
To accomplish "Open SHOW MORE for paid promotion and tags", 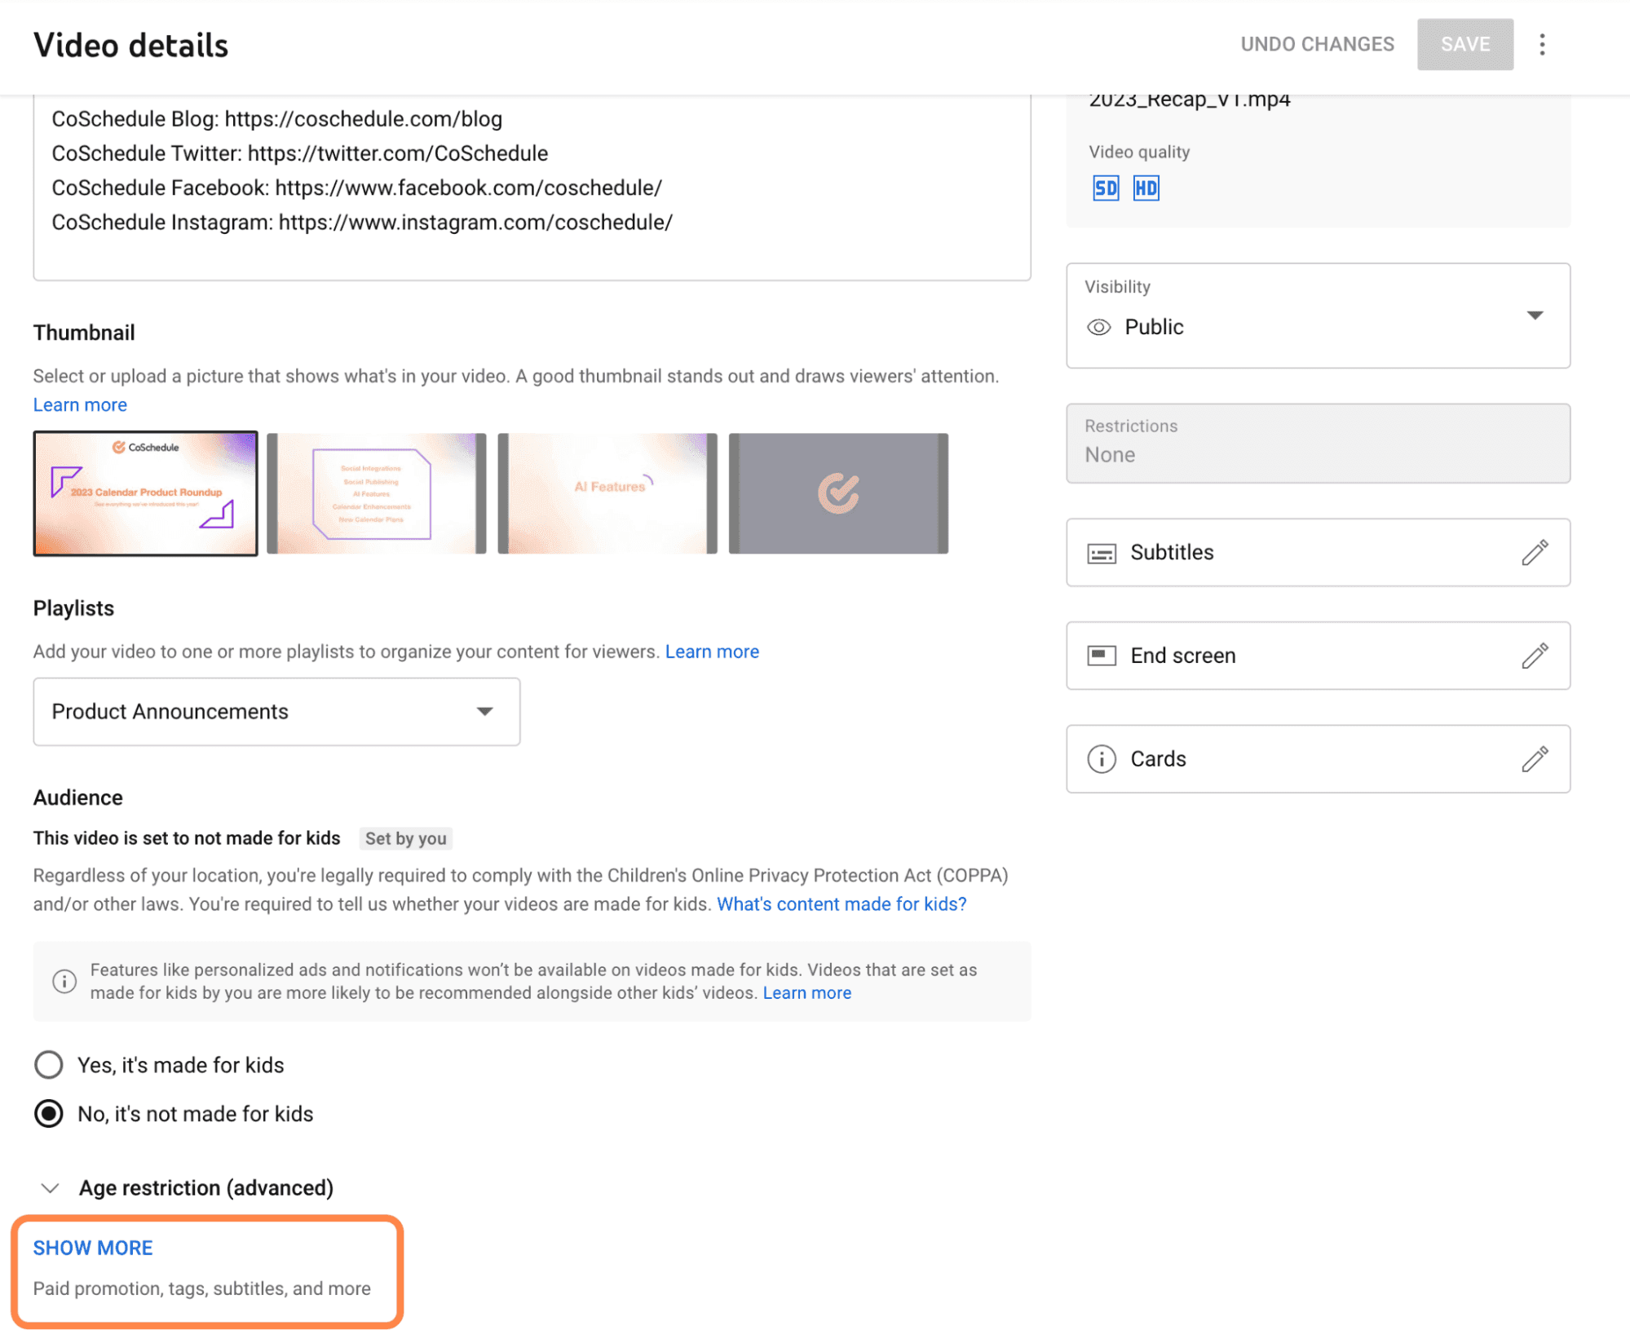I will (92, 1248).
